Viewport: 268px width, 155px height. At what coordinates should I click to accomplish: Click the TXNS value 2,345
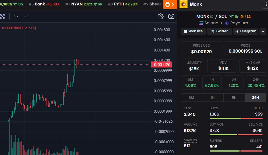(190, 114)
